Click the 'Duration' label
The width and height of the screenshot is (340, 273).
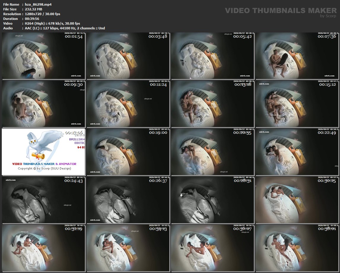[x=10, y=19]
